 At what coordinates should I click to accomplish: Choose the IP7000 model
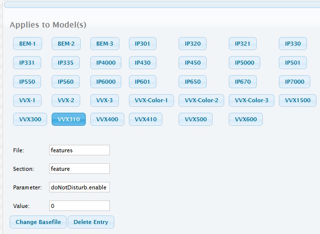pos(294,82)
